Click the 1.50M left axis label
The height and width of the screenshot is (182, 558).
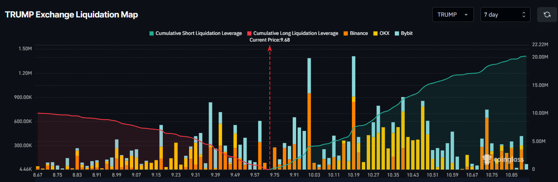pos(25,49)
